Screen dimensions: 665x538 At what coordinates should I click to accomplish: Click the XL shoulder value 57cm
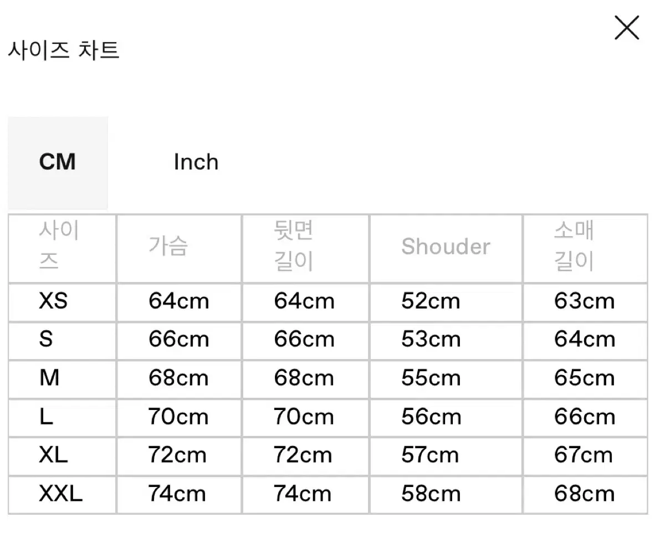[430, 455]
